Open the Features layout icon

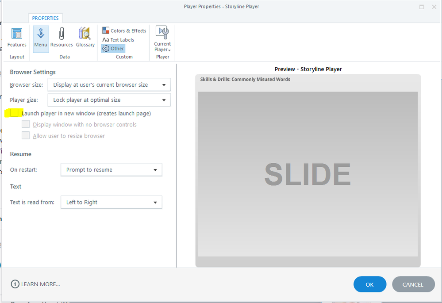[17, 38]
